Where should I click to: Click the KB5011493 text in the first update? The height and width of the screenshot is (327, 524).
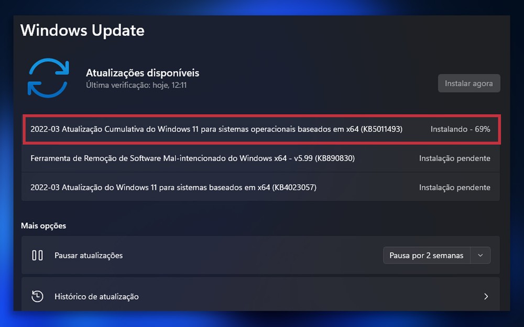click(x=381, y=129)
